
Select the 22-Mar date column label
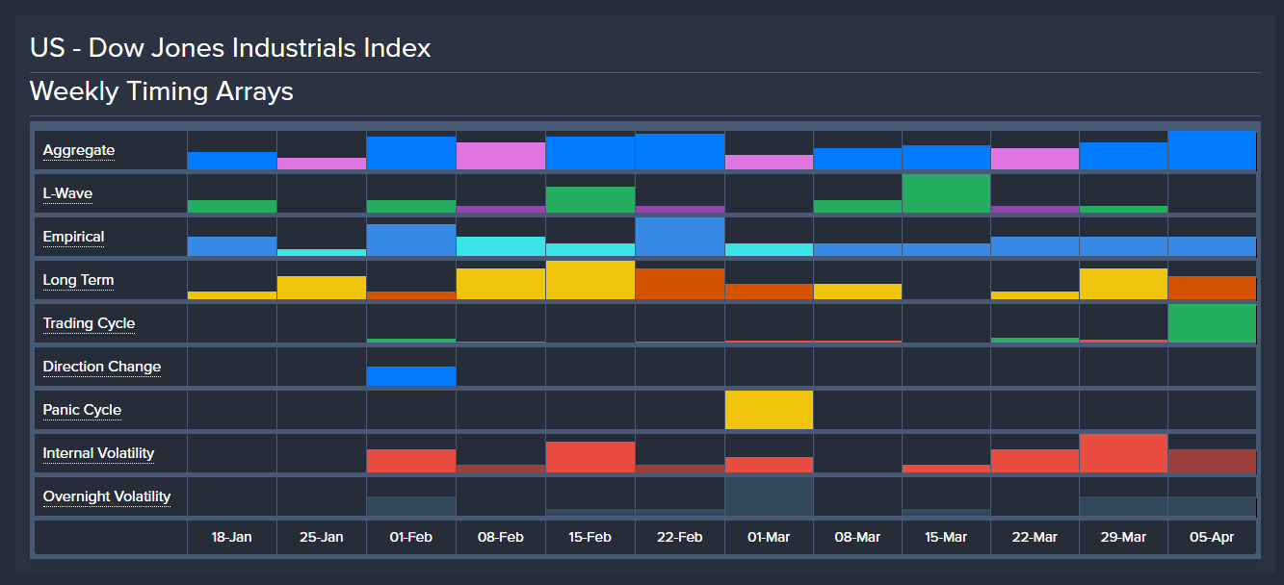coord(1035,537)
